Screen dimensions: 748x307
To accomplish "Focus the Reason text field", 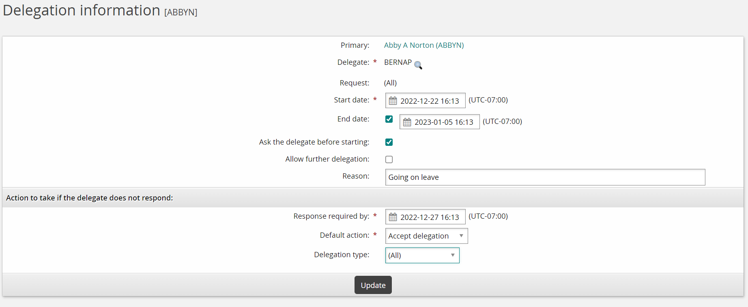I will pos(545,177).
